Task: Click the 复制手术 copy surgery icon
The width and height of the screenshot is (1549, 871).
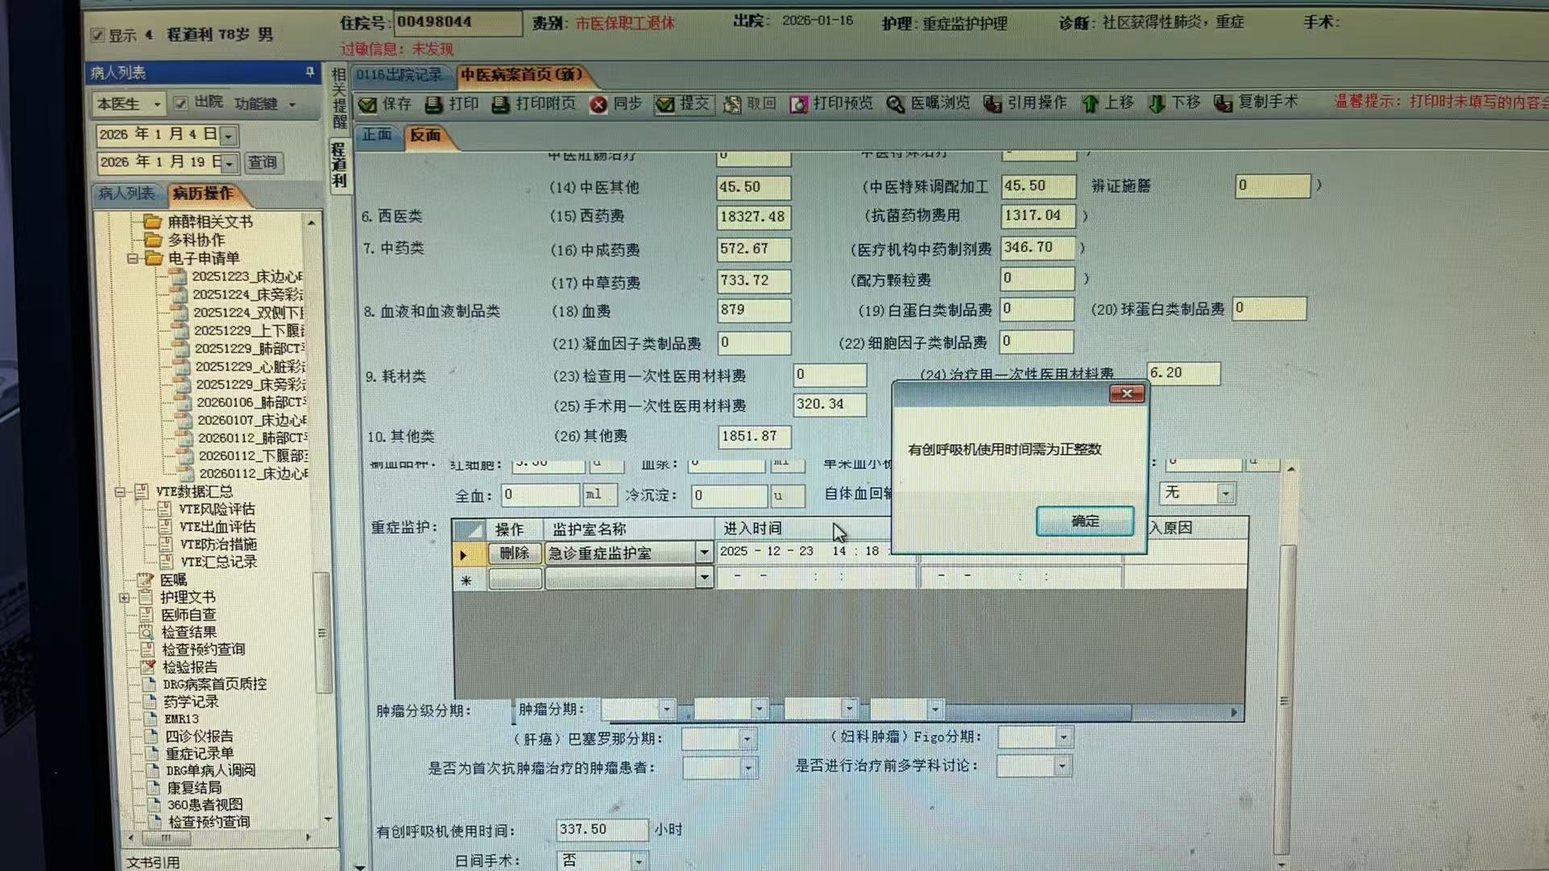Action: [1223, 103]
